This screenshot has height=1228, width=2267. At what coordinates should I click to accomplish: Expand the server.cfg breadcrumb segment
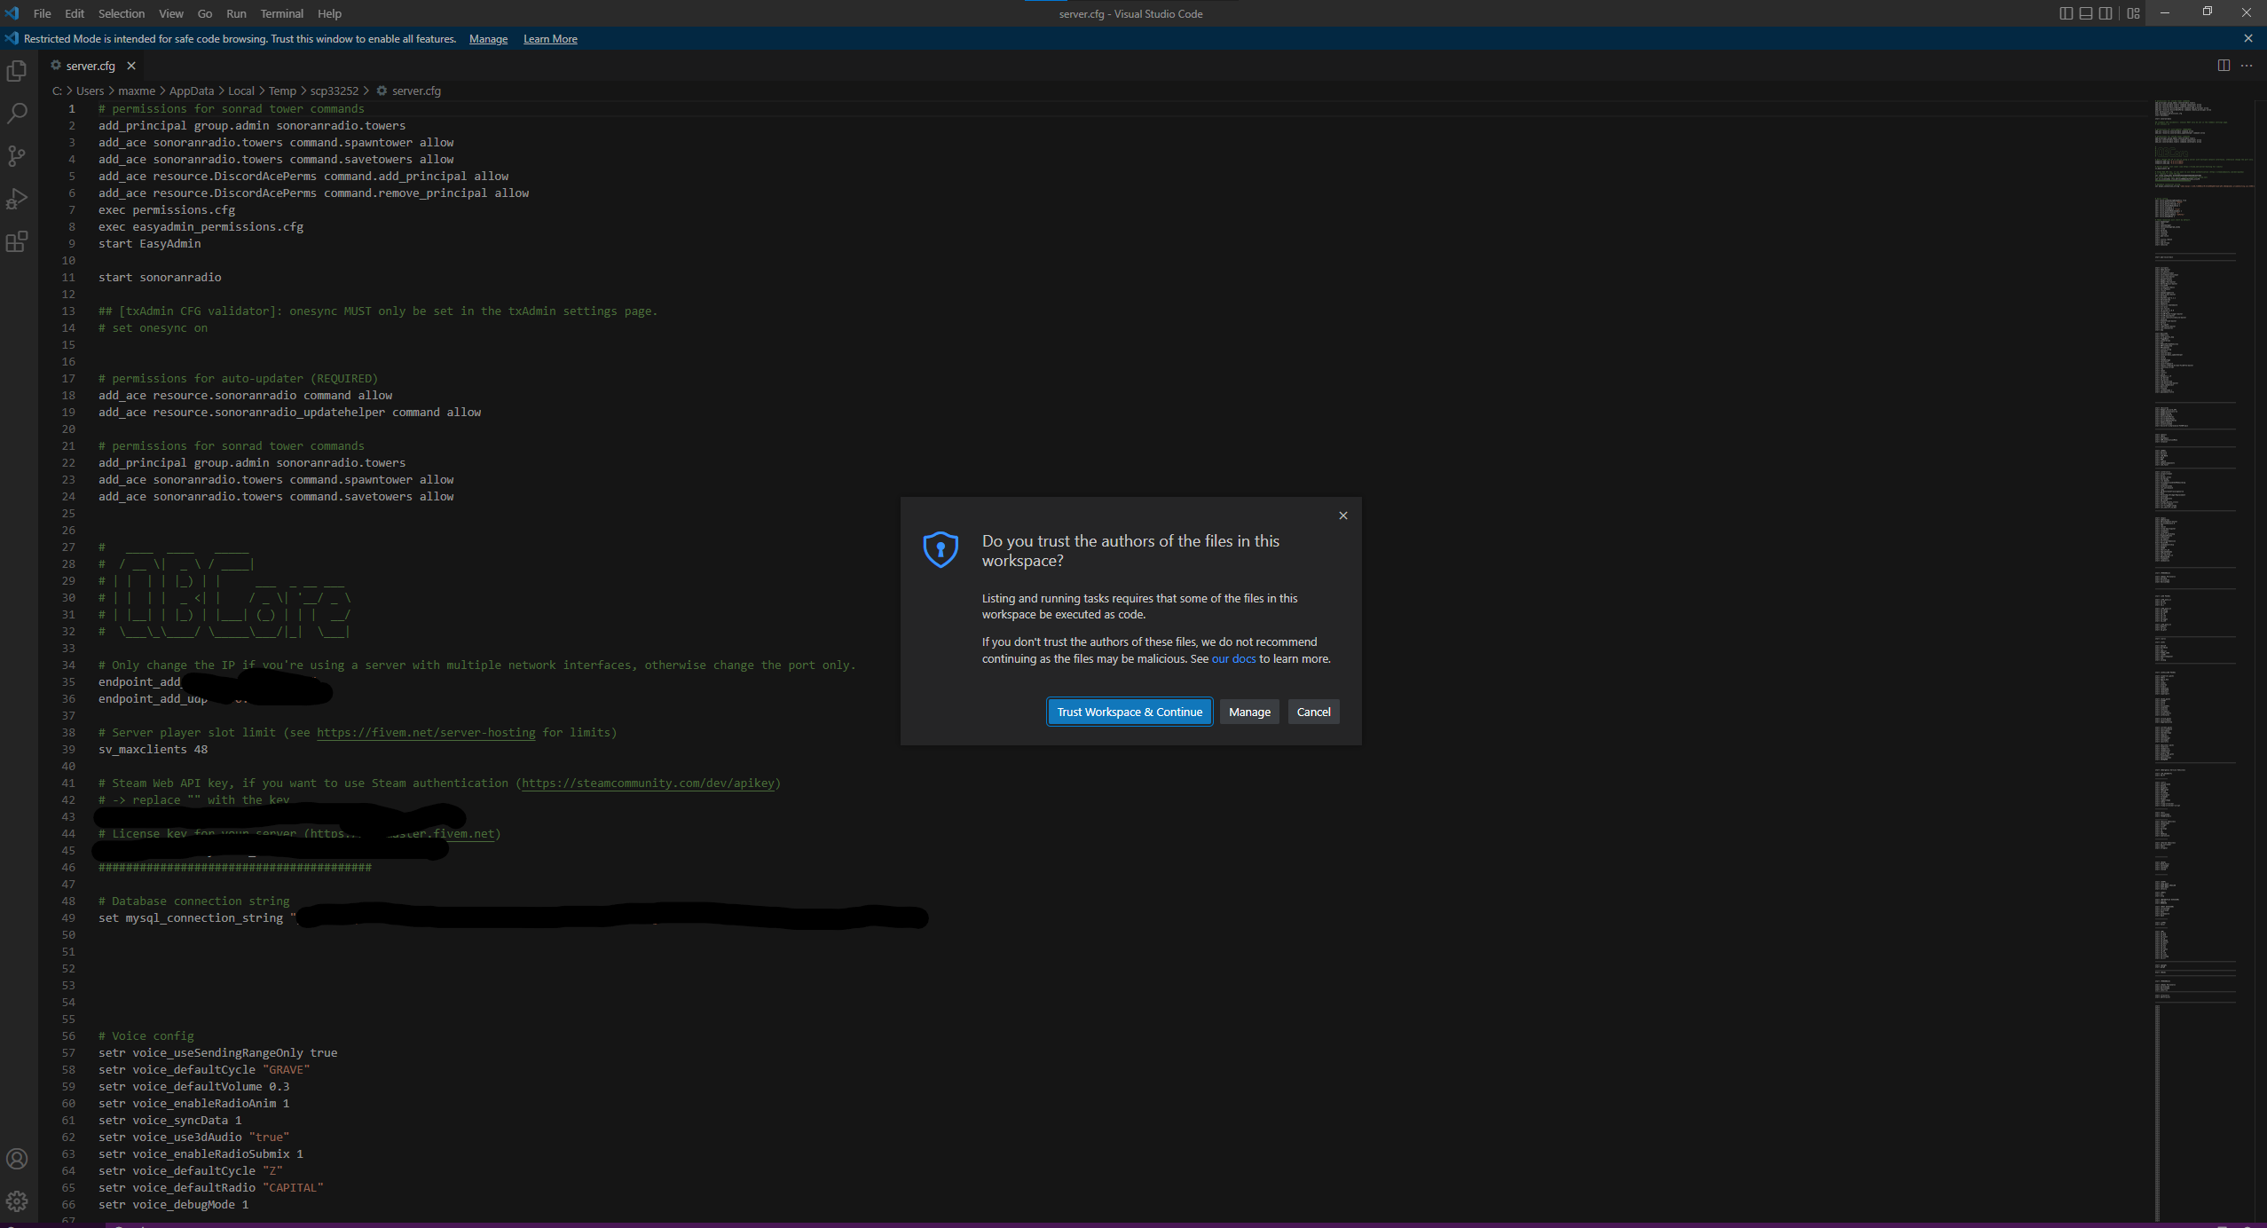pos(416,91)
